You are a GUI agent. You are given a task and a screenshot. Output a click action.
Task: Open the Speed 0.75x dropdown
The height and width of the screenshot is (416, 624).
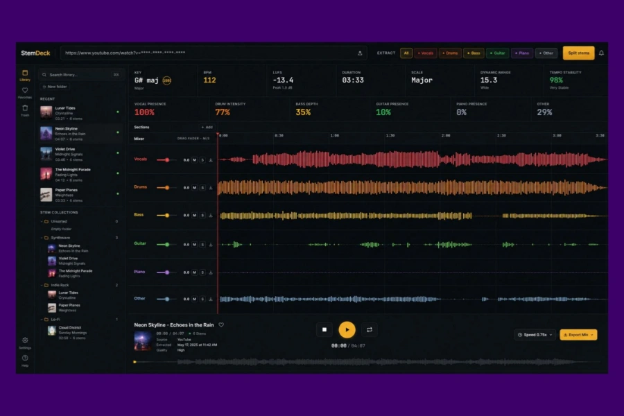tap(535, 335)
